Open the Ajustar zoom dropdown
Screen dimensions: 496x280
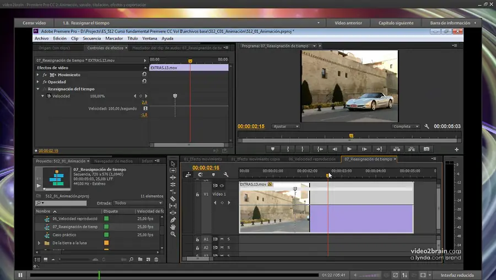tap(285, 126)
